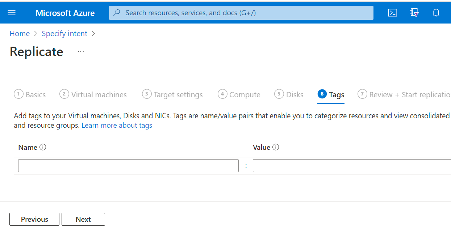Screen dimensions: 451x229
Task: Open the notifications bell
Action: click(x=436, y=13)
